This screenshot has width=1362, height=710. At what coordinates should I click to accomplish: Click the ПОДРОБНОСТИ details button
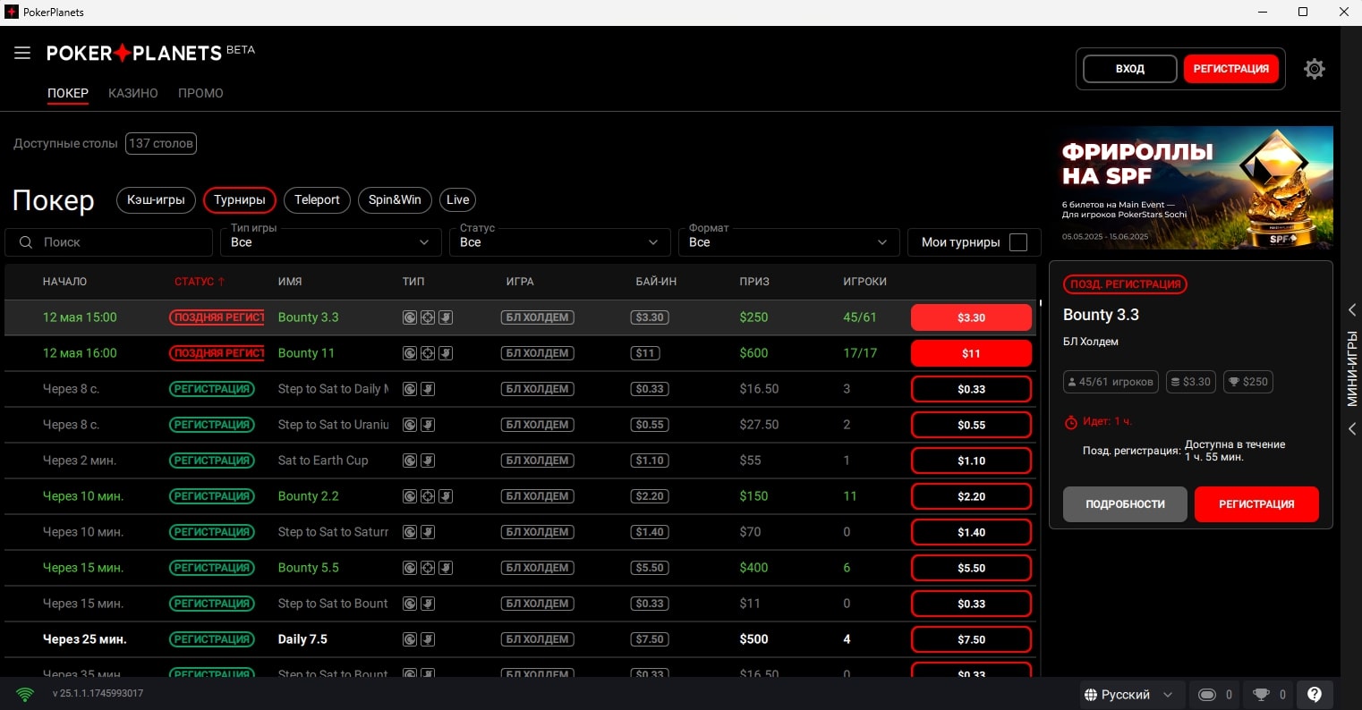pos(1125,504)
